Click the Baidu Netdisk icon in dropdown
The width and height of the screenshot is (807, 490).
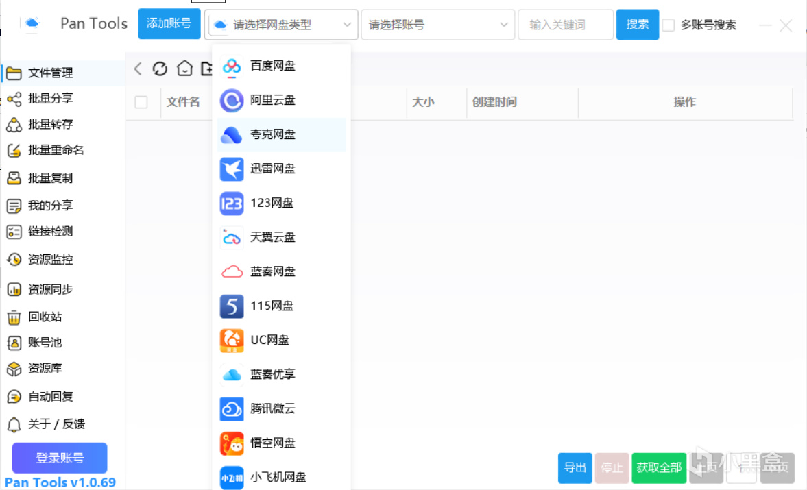[x=232, y=66]
